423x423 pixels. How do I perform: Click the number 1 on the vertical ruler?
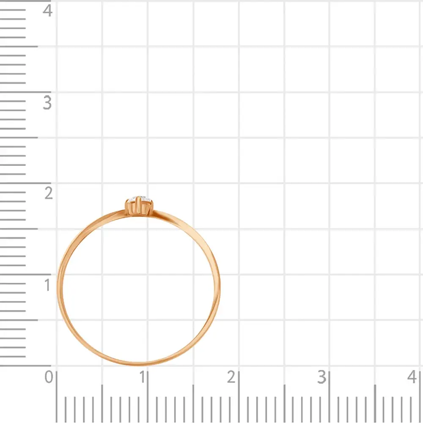tap(47, 285)
